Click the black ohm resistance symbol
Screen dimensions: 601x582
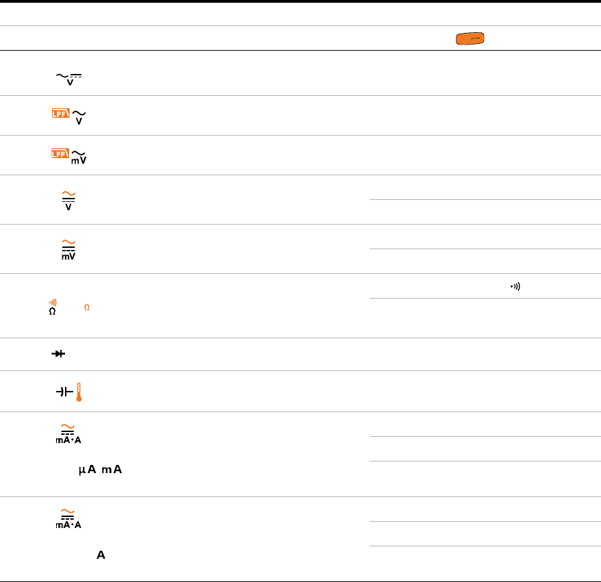click(x=52, y=312)
